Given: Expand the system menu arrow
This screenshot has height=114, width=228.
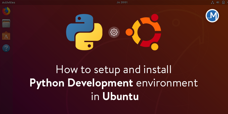Looking at the screenshot, I should pos(227,2).
